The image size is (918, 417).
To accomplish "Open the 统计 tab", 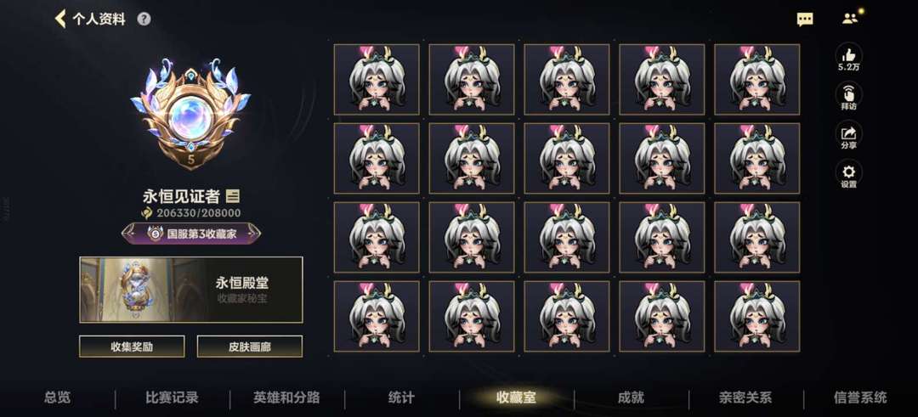I will click(x=401, y=397).
